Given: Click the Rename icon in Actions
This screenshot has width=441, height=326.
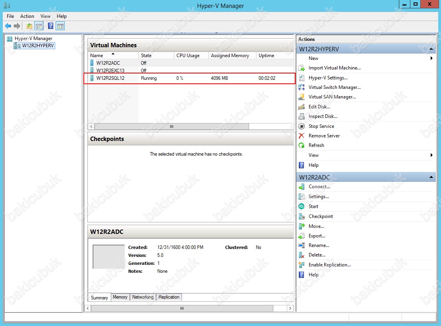Looking at the screenshot, I should point(302,245).
